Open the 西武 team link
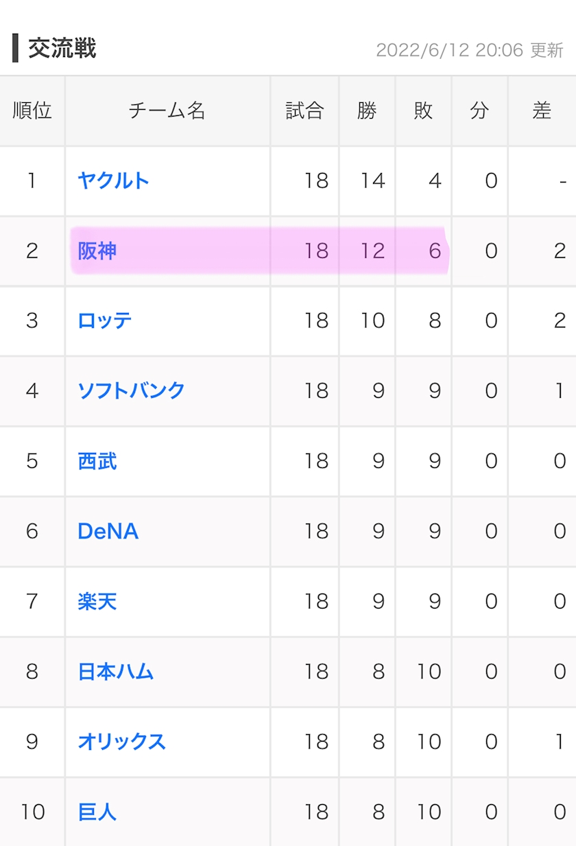The width and height of the screenshot is (576, 846). tap(97, 460)
